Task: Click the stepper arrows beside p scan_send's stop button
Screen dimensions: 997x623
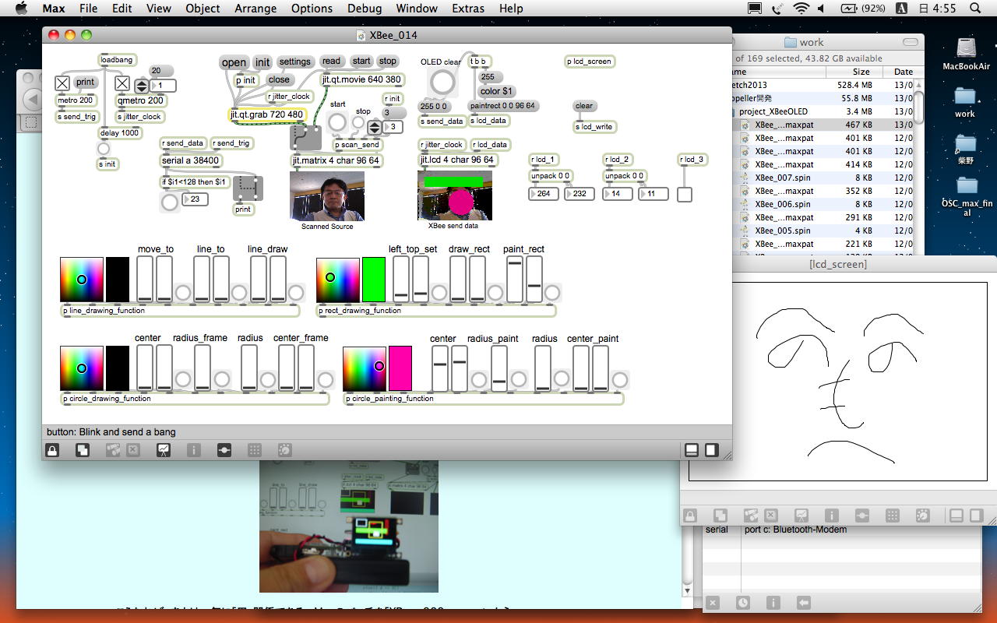Action: tap(375, 126)
